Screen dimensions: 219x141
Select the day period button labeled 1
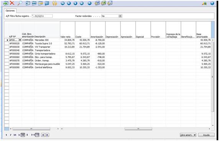pos(7,135)
